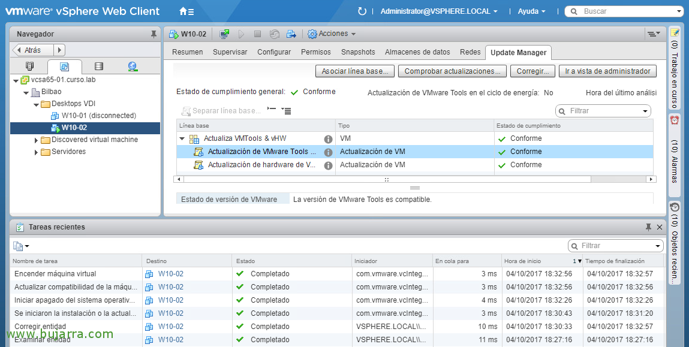689x347 pixels.
Task: Open the Trabajo en curso sidebar panel
Action: 675,68
